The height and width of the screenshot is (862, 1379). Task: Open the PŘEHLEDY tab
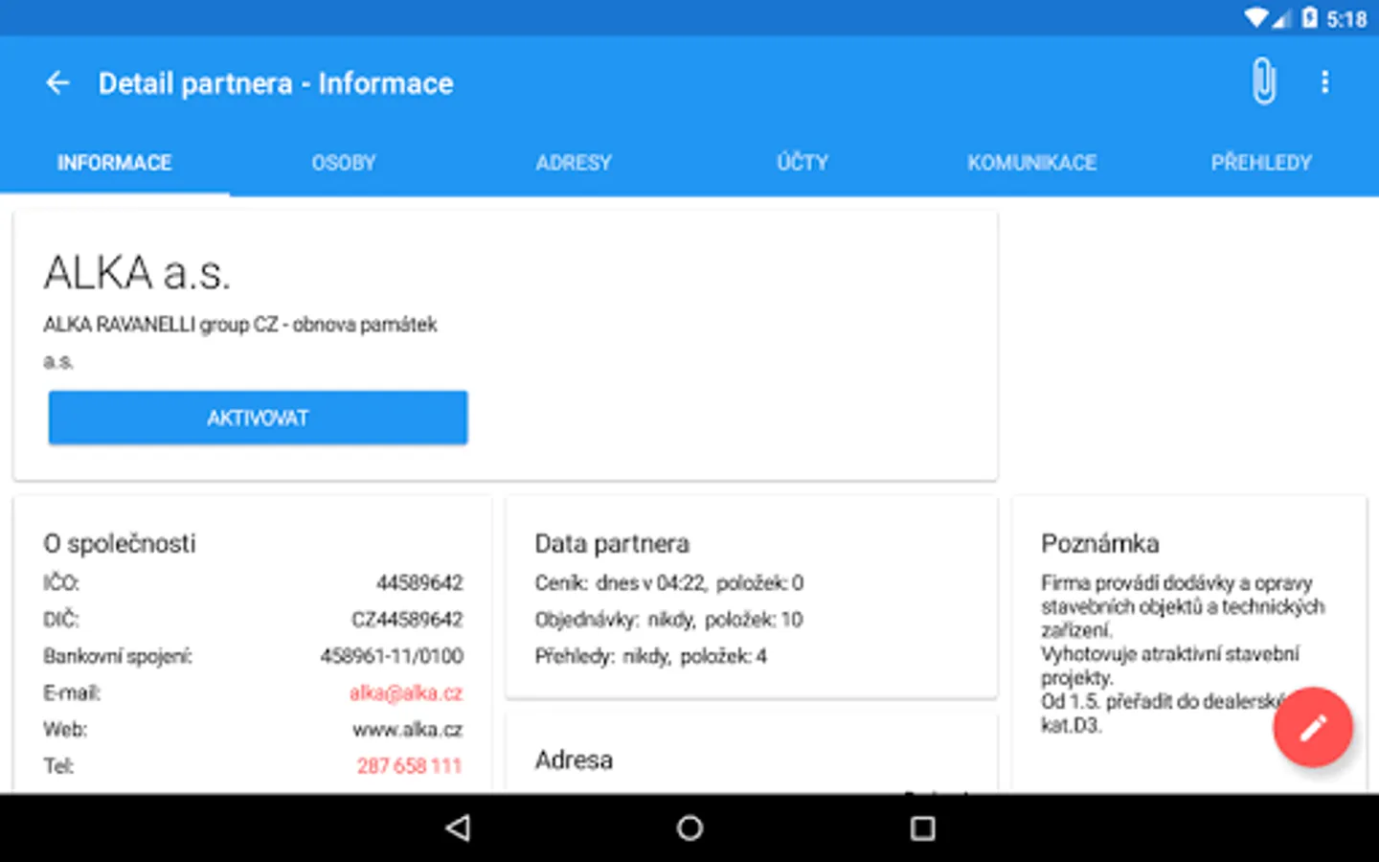1261,162
